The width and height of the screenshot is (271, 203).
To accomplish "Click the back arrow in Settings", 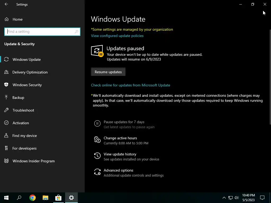I will [6, 4].
